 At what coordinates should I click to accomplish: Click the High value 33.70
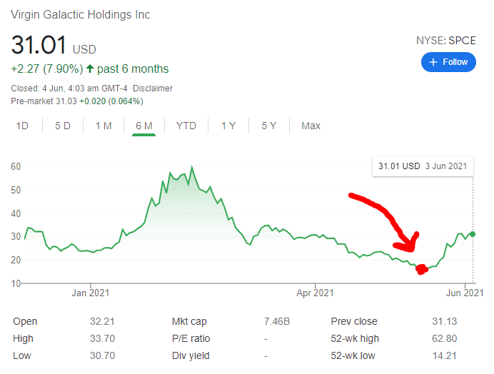tap(102, 338)
